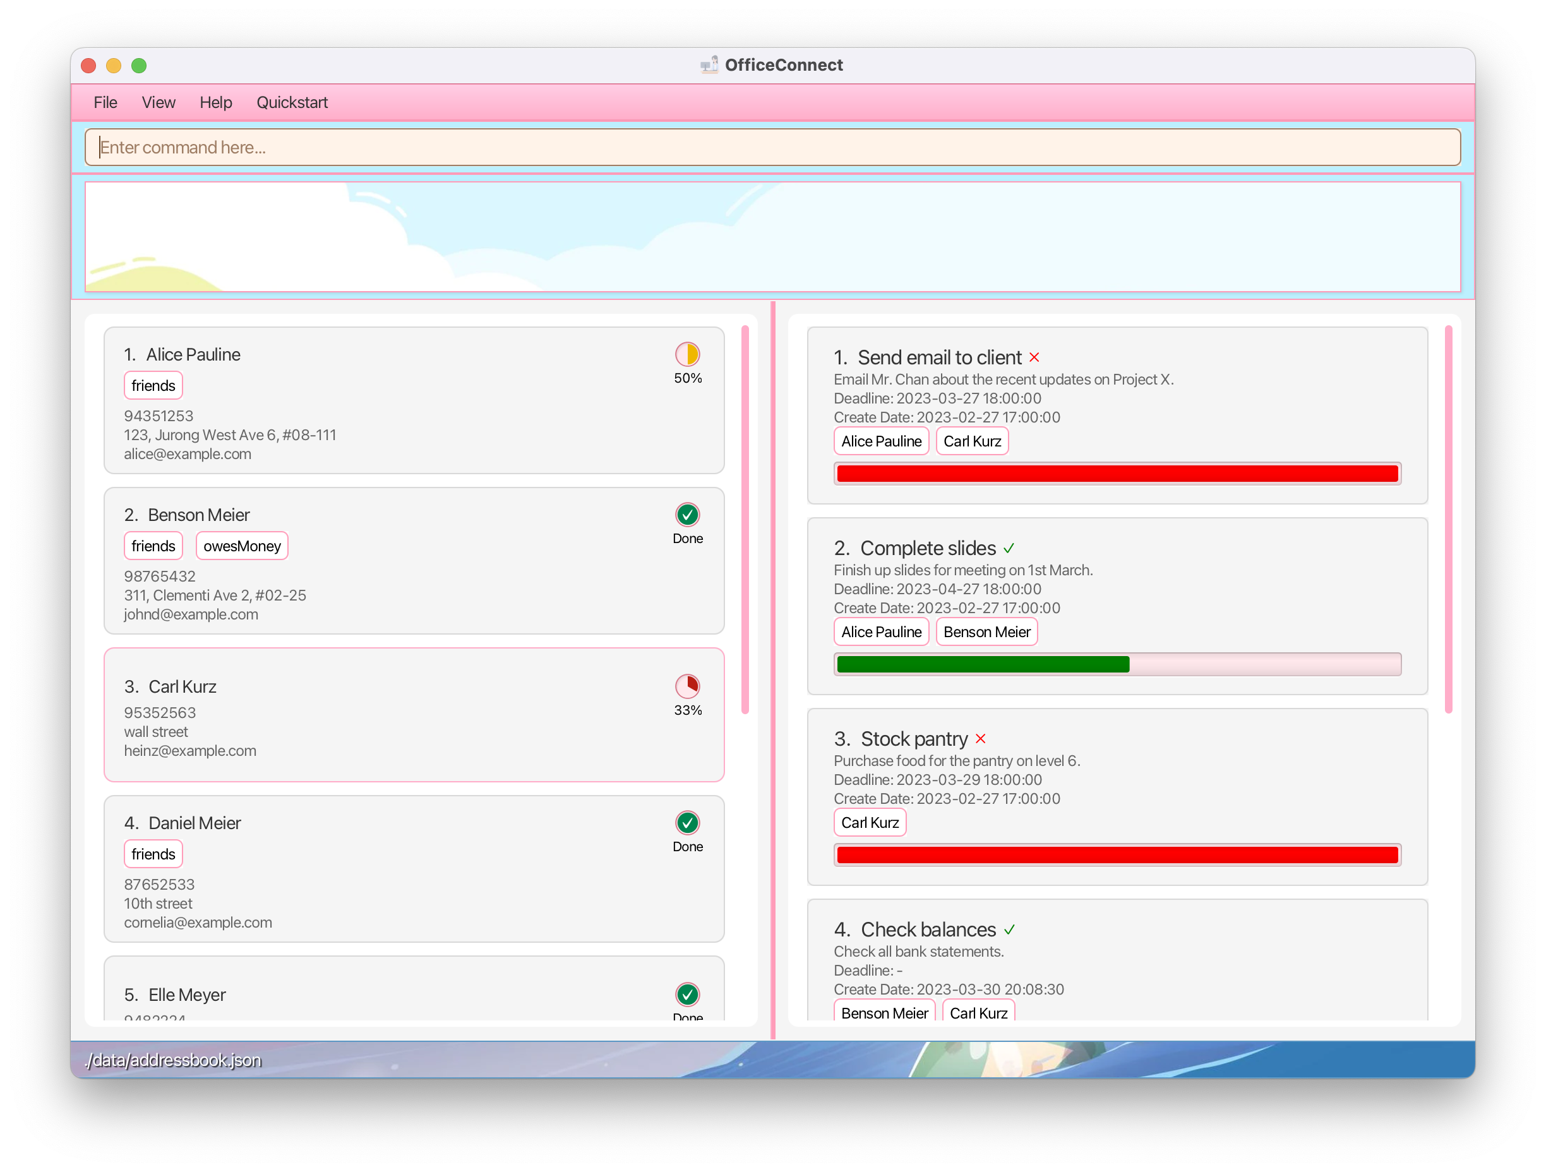The image size is (1546, 1172).
Task: Click the task list vertical scrollbar
Action: 1448,519
